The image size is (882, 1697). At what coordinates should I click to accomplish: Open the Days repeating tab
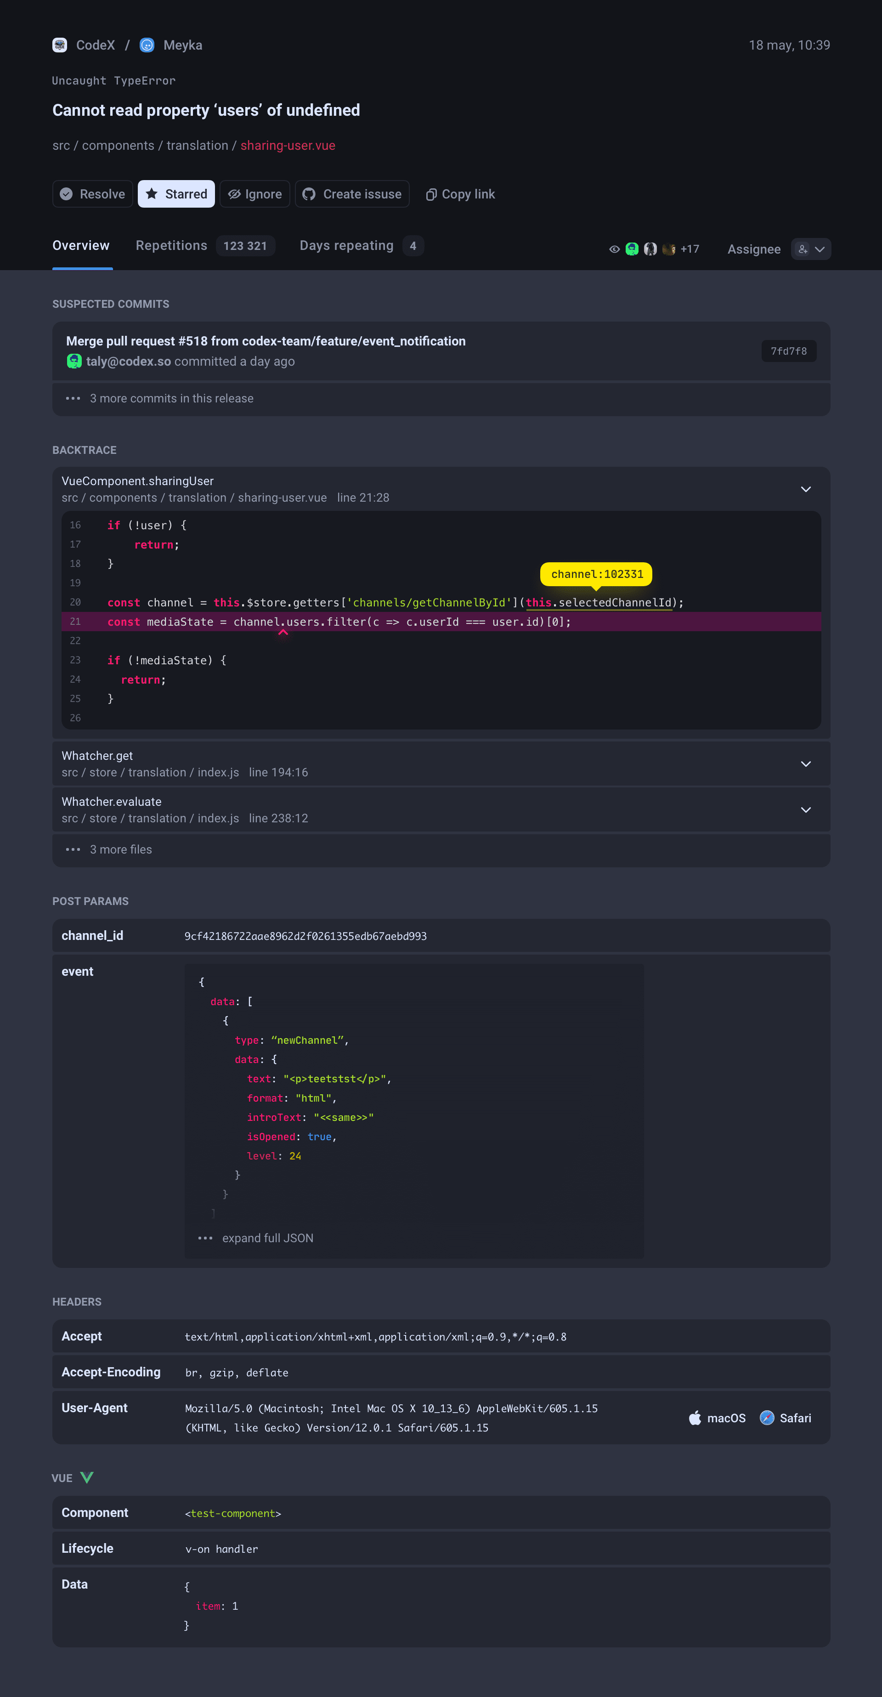[346, 246]
